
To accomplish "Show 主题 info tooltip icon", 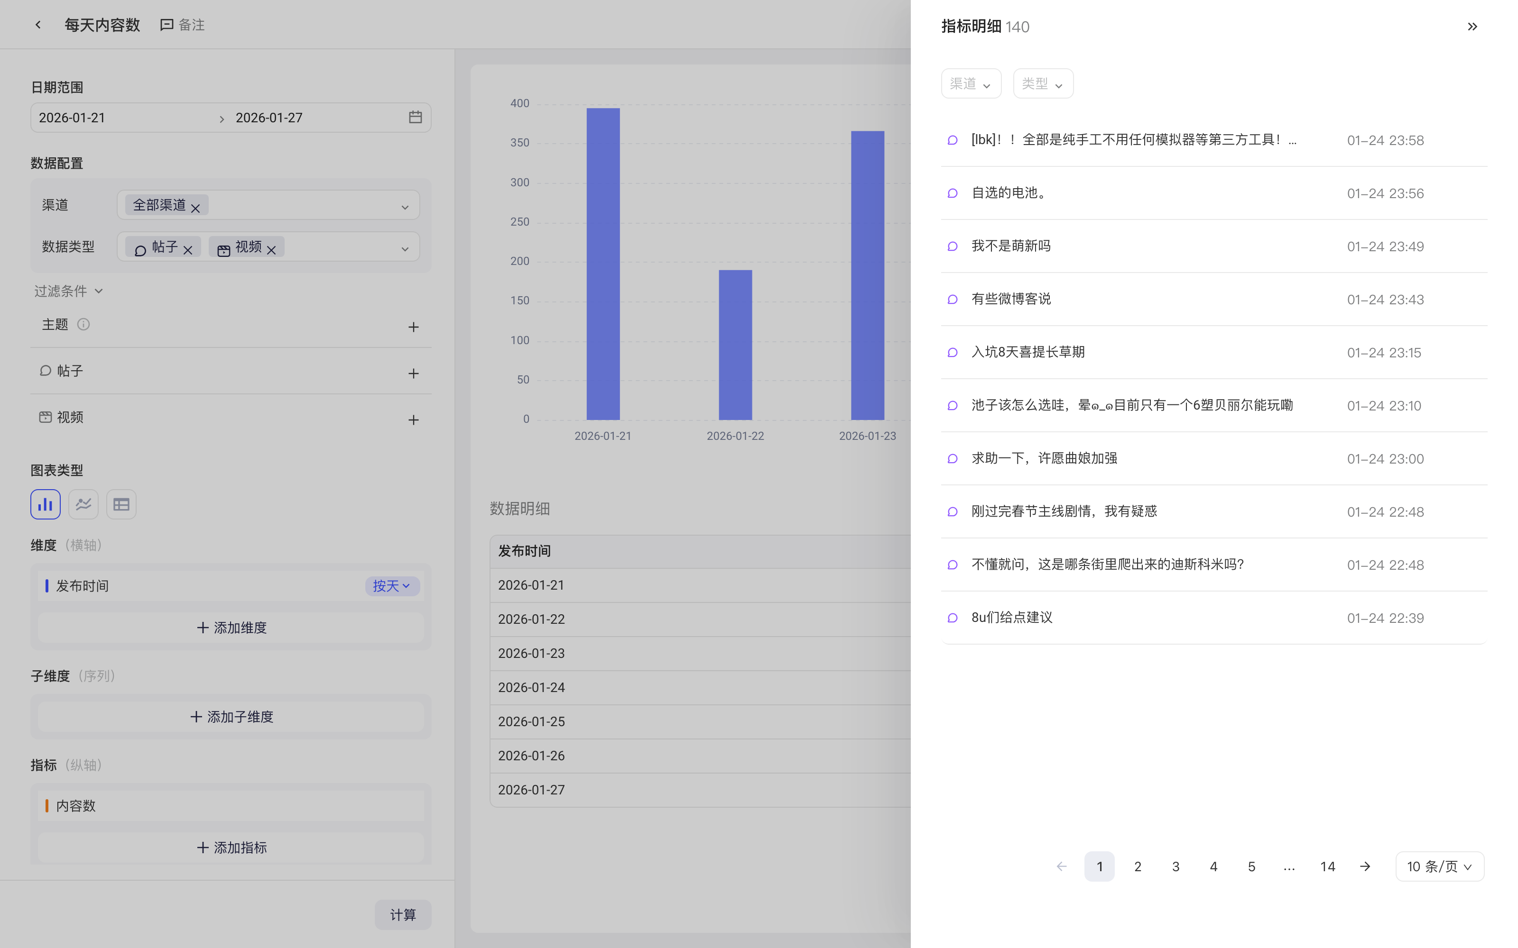I will pos(83,324).
